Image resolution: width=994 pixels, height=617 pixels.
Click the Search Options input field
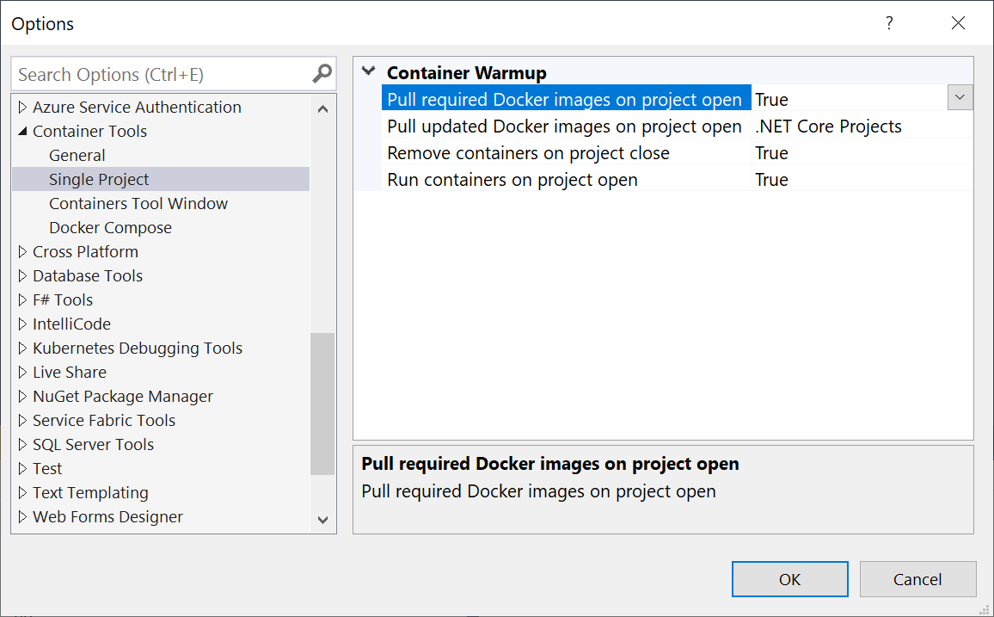pyautogui.click(x=155, y=74)
